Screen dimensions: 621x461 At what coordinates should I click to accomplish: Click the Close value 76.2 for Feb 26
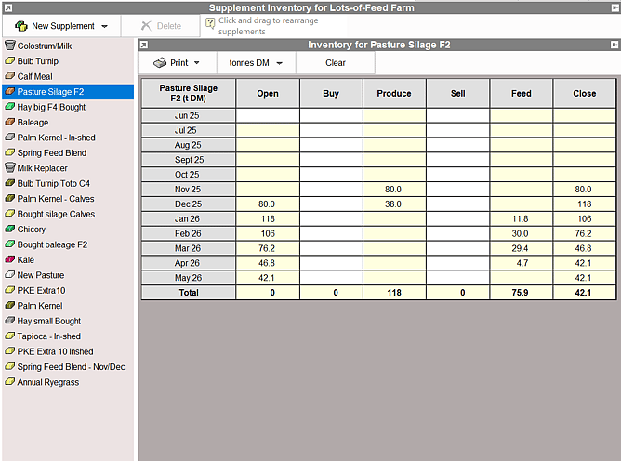tap(585, 233)
